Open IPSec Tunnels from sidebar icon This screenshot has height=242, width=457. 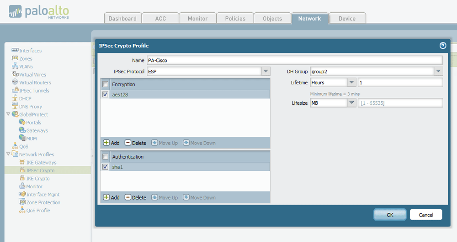pyautogui.click(x=15, y=90)
